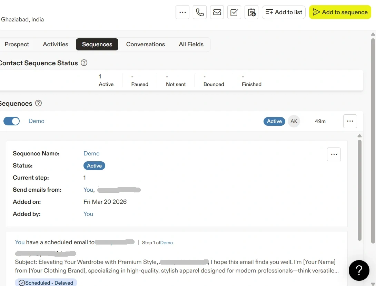Click help icon beside Sequences heading

click(x=39, y=103)
